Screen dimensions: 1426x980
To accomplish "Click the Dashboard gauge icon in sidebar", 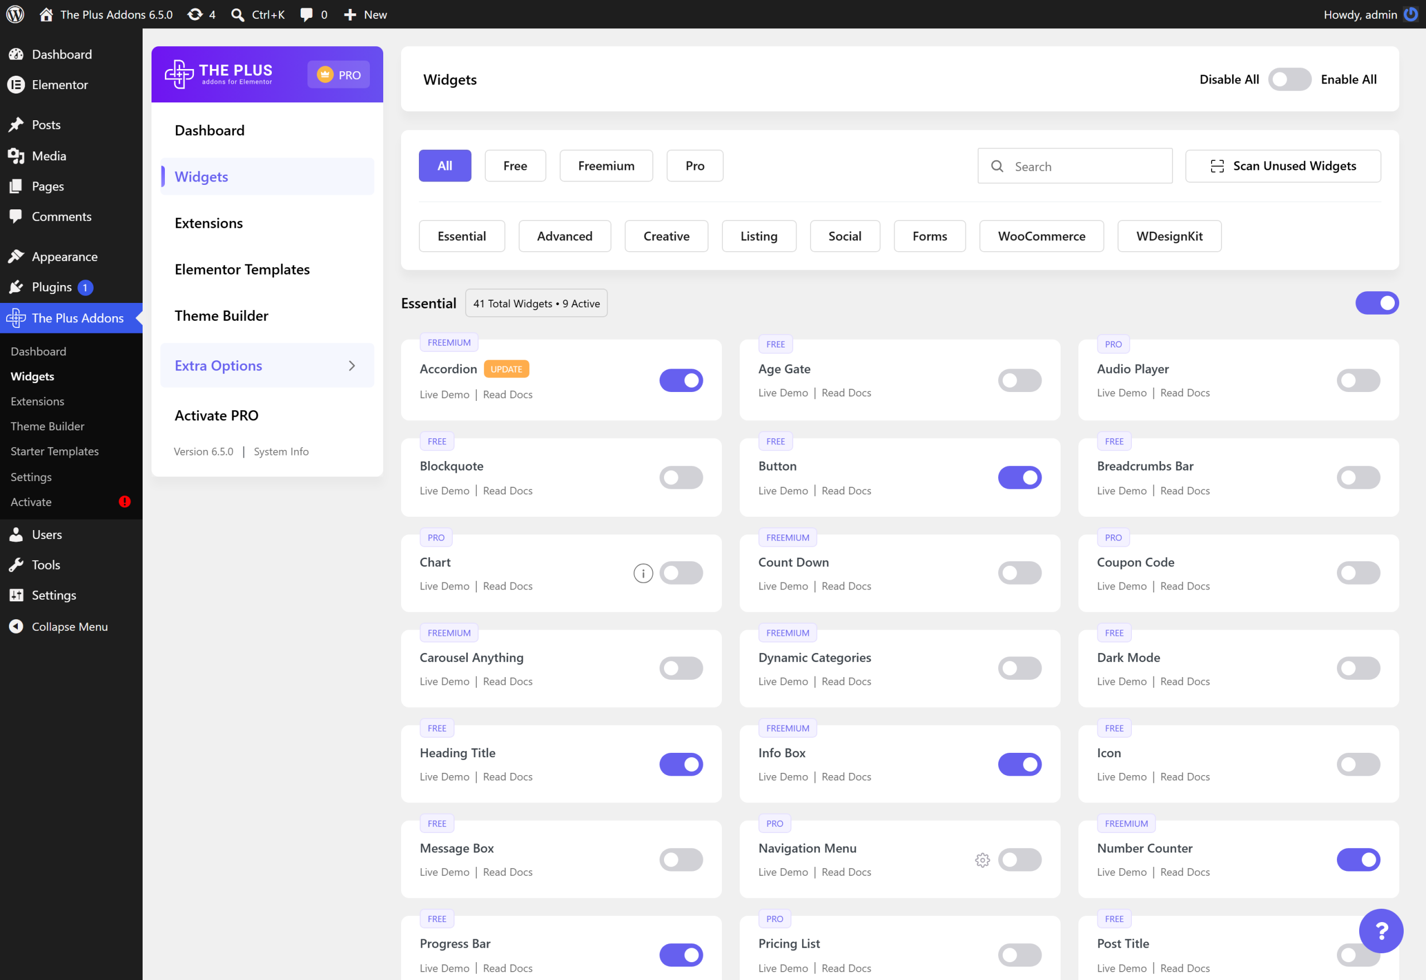I will 16,54.
